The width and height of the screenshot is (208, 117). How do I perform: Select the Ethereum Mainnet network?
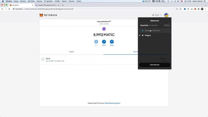coord(155,31)
